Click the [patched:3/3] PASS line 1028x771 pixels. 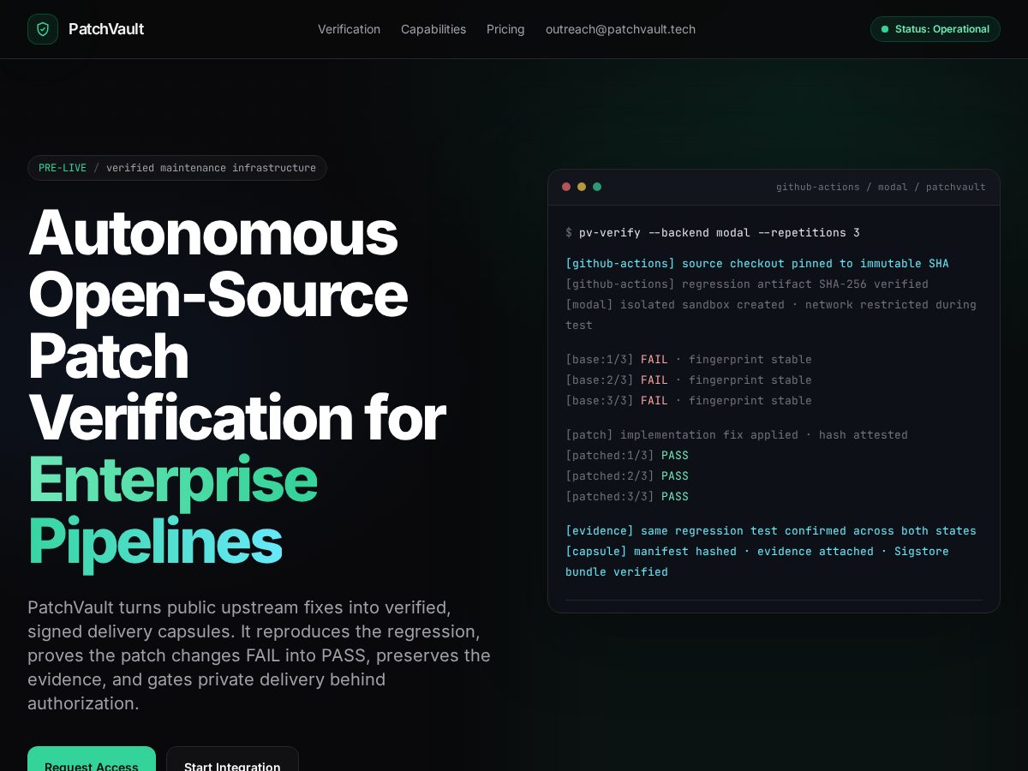point(627,497)
